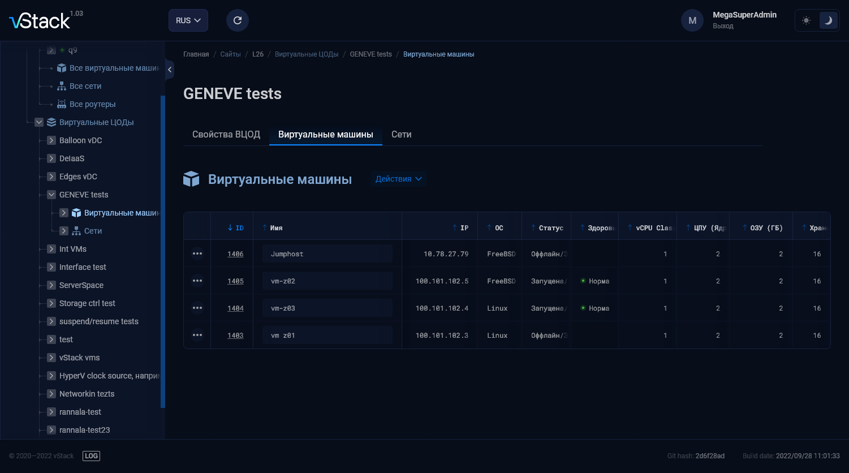Open the Виртуальные машины tab
849x473 pixels.
point(326,135)
